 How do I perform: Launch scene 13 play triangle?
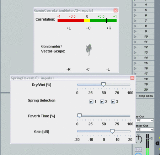[135, 52]
